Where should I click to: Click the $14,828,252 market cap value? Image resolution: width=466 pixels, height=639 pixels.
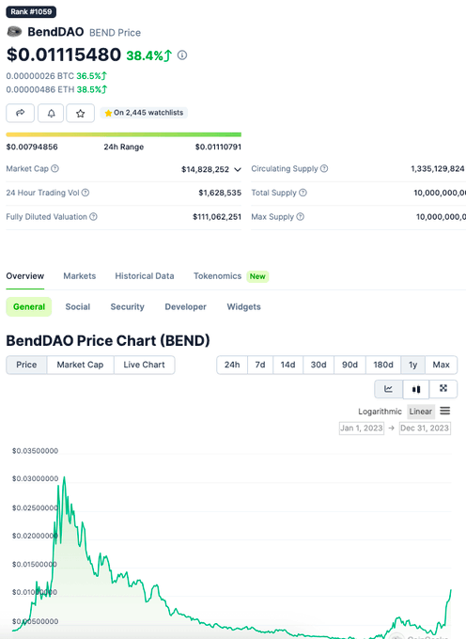[x=206, y=169]
